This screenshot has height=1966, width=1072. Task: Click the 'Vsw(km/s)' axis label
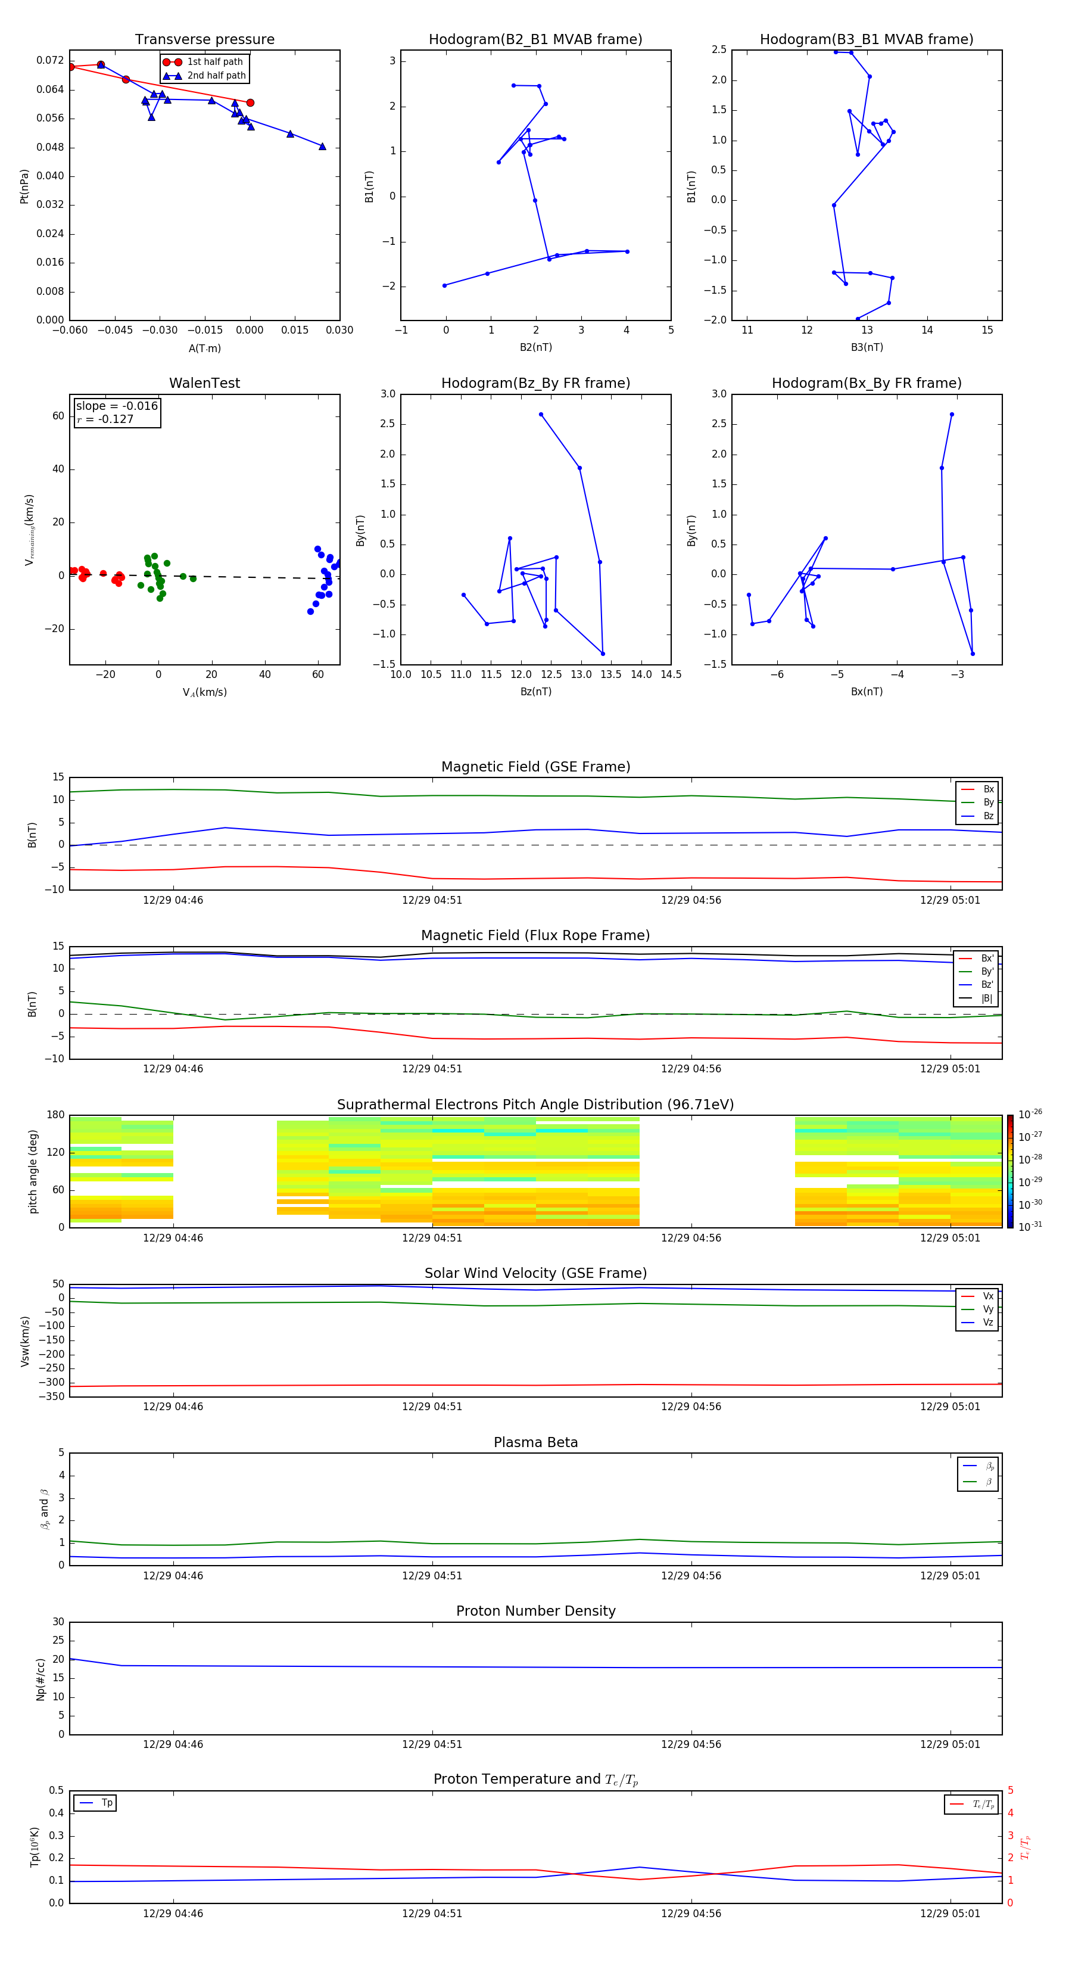[25, 1341]
